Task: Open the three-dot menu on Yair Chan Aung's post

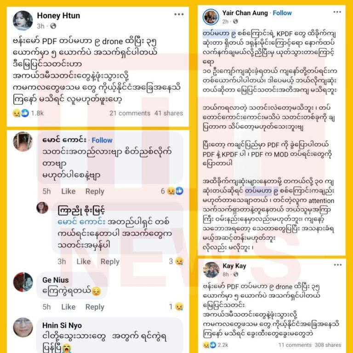Action: [x=337, y=12]
